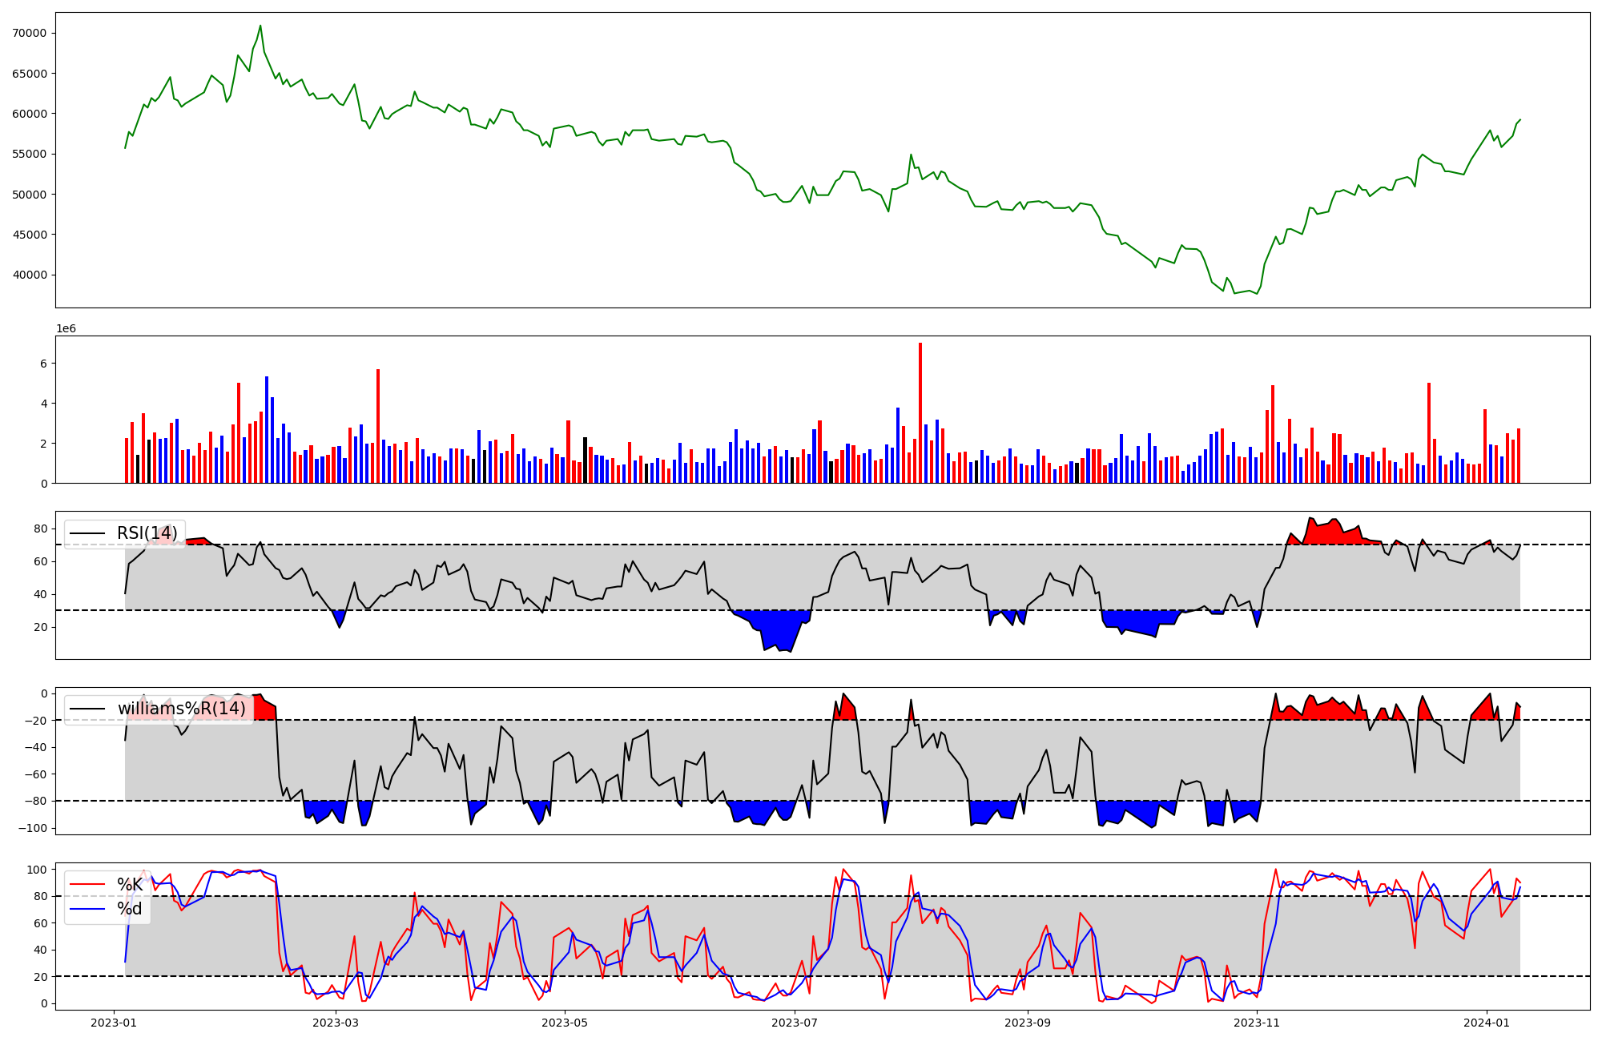Click the %K legend entry text
This screenshot has height=1041, width=1602.
(x=130, y=884)
